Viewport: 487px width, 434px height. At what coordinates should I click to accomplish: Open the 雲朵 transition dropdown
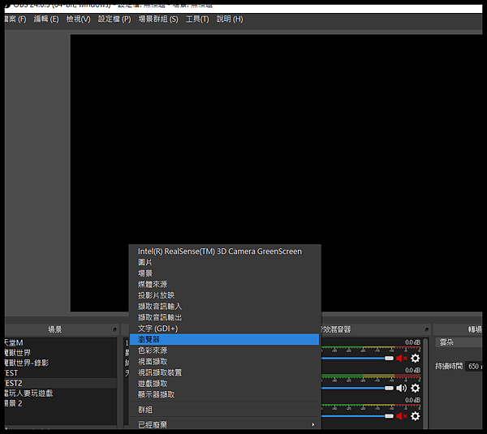(459, 342)
